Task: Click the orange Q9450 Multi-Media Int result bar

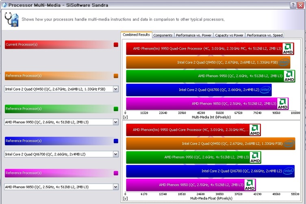Action: click(208, 62)
